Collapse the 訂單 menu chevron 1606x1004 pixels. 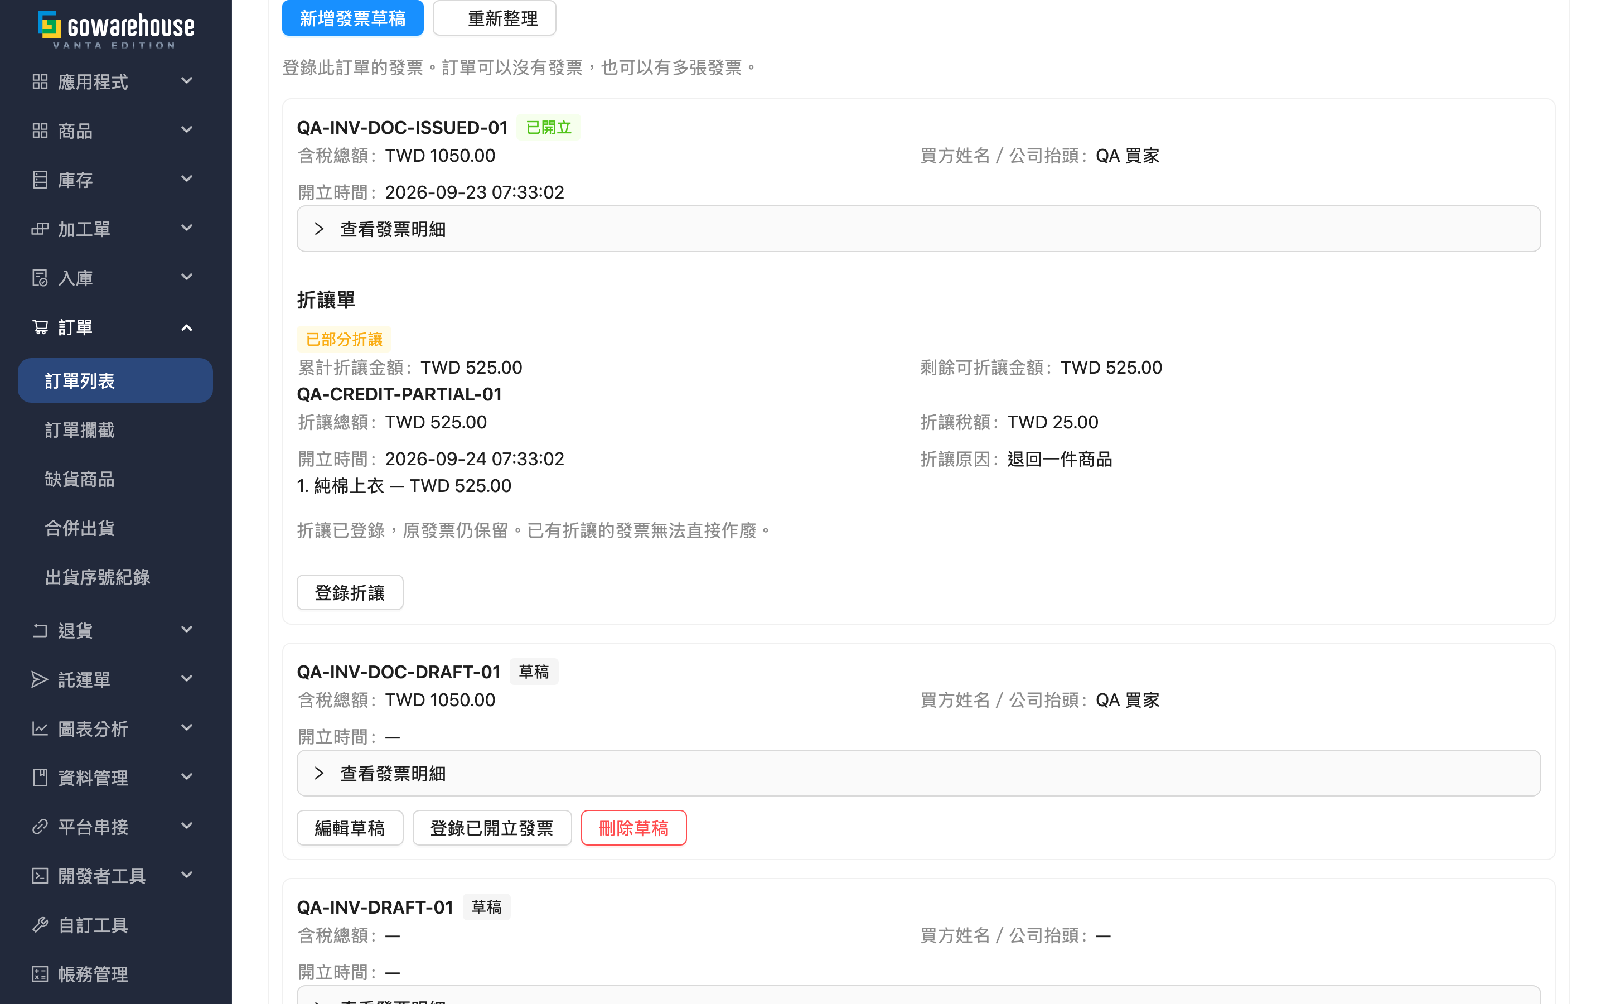click(x=187, y=327)
